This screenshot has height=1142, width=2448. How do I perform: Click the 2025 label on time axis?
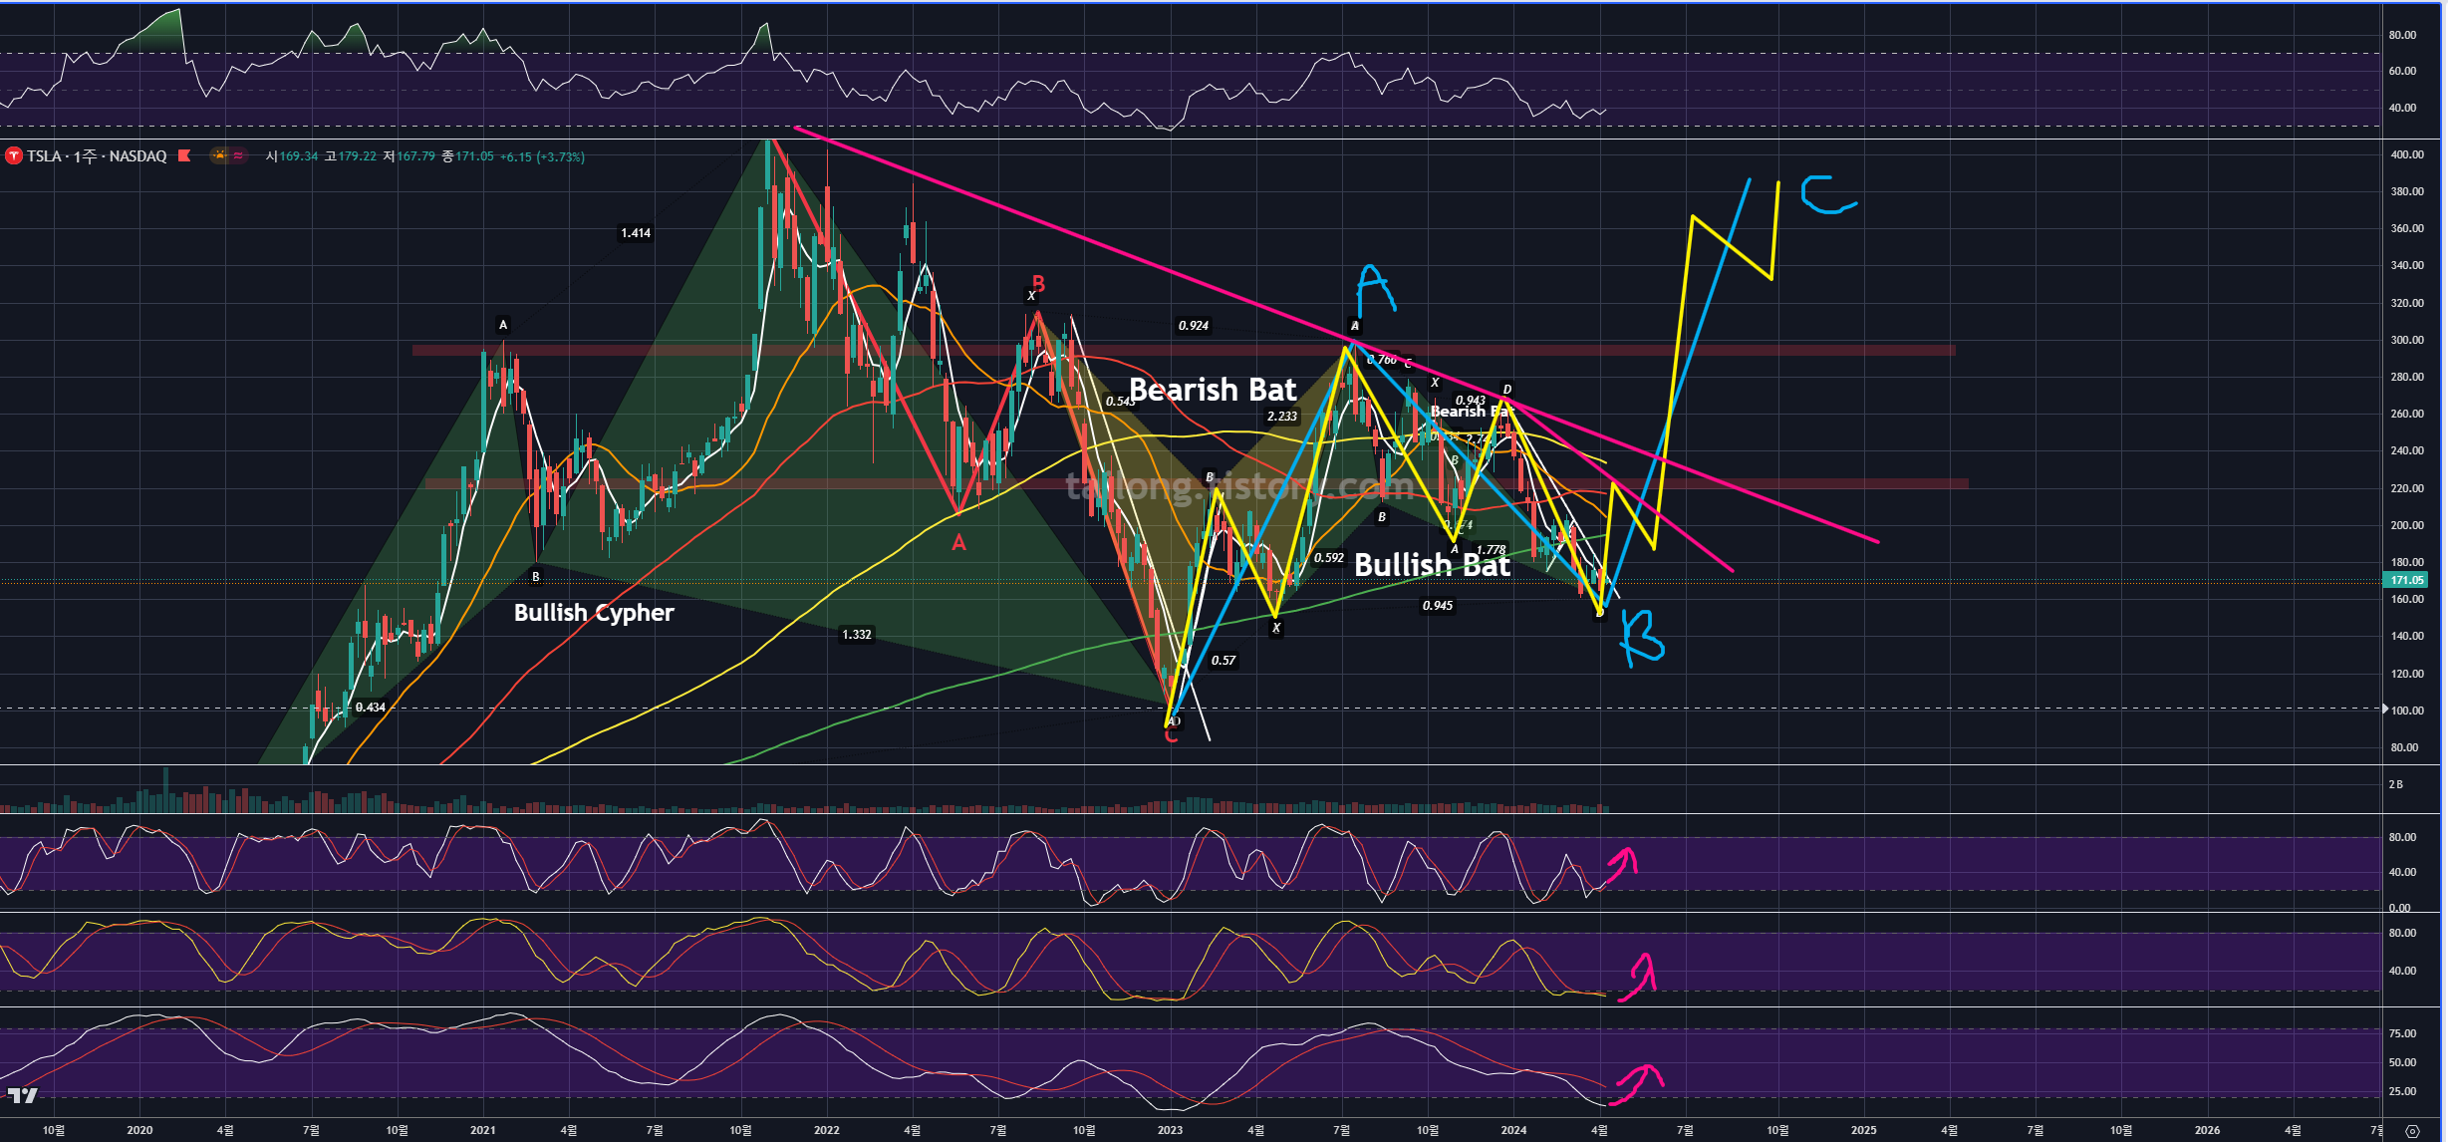pos(1863,1130)
